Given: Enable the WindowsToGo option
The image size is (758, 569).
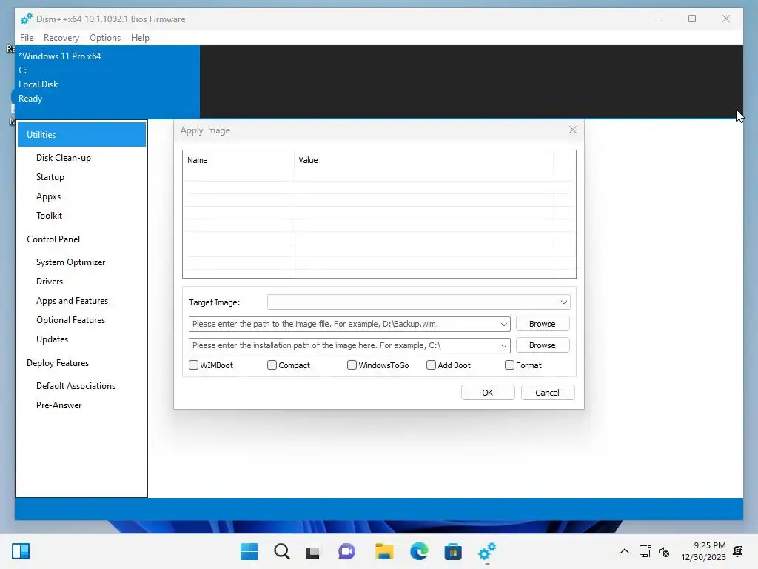Looking at the screenshot, I should pyautogui.click(x=352, y=365).
